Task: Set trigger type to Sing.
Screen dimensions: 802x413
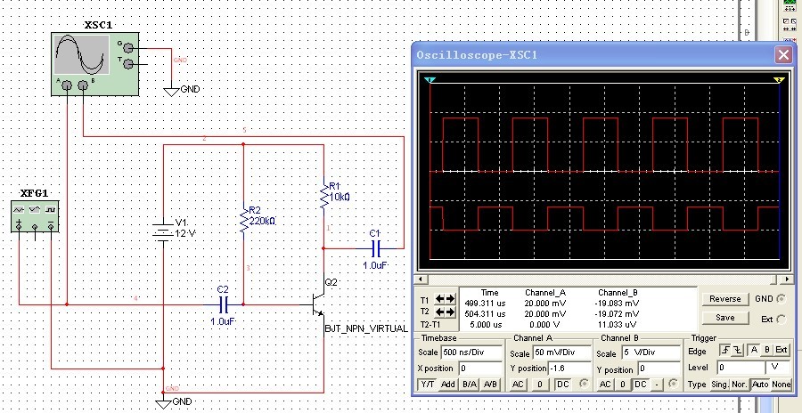Action: 718,384
